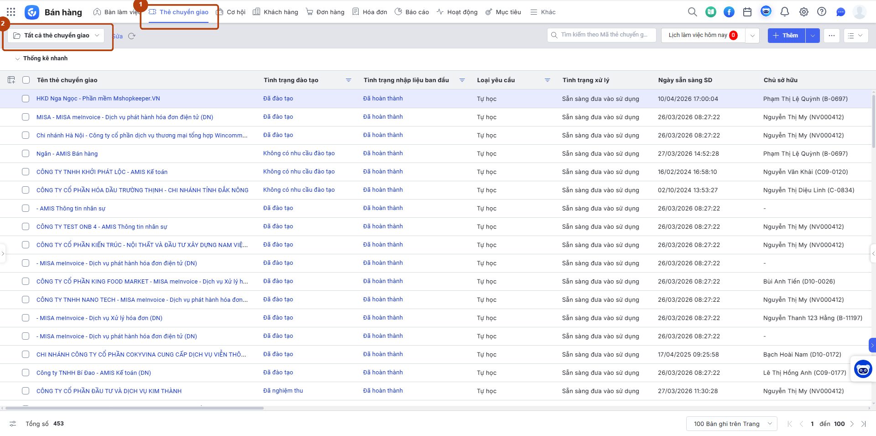Check the KING FOOD MARKET row checkbox
Image resolution: width=876 pixels, height=436 pixels.
coord(26,281)
